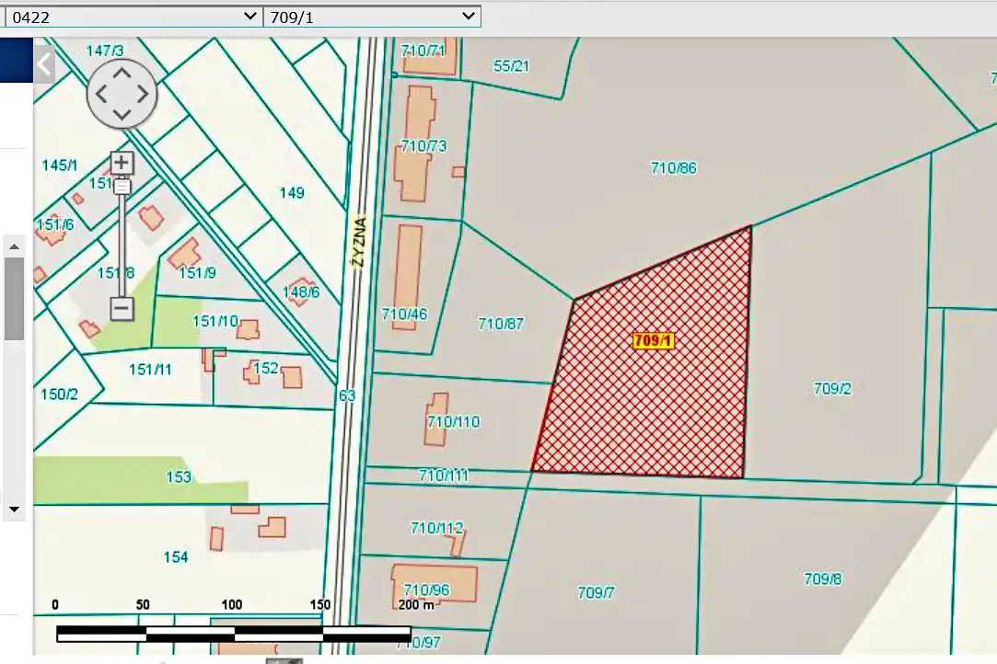The height and width of the screenshot is (664, 997).
Task: Select the highlighted parcel 709/1 label
Action: coord(654,341)
